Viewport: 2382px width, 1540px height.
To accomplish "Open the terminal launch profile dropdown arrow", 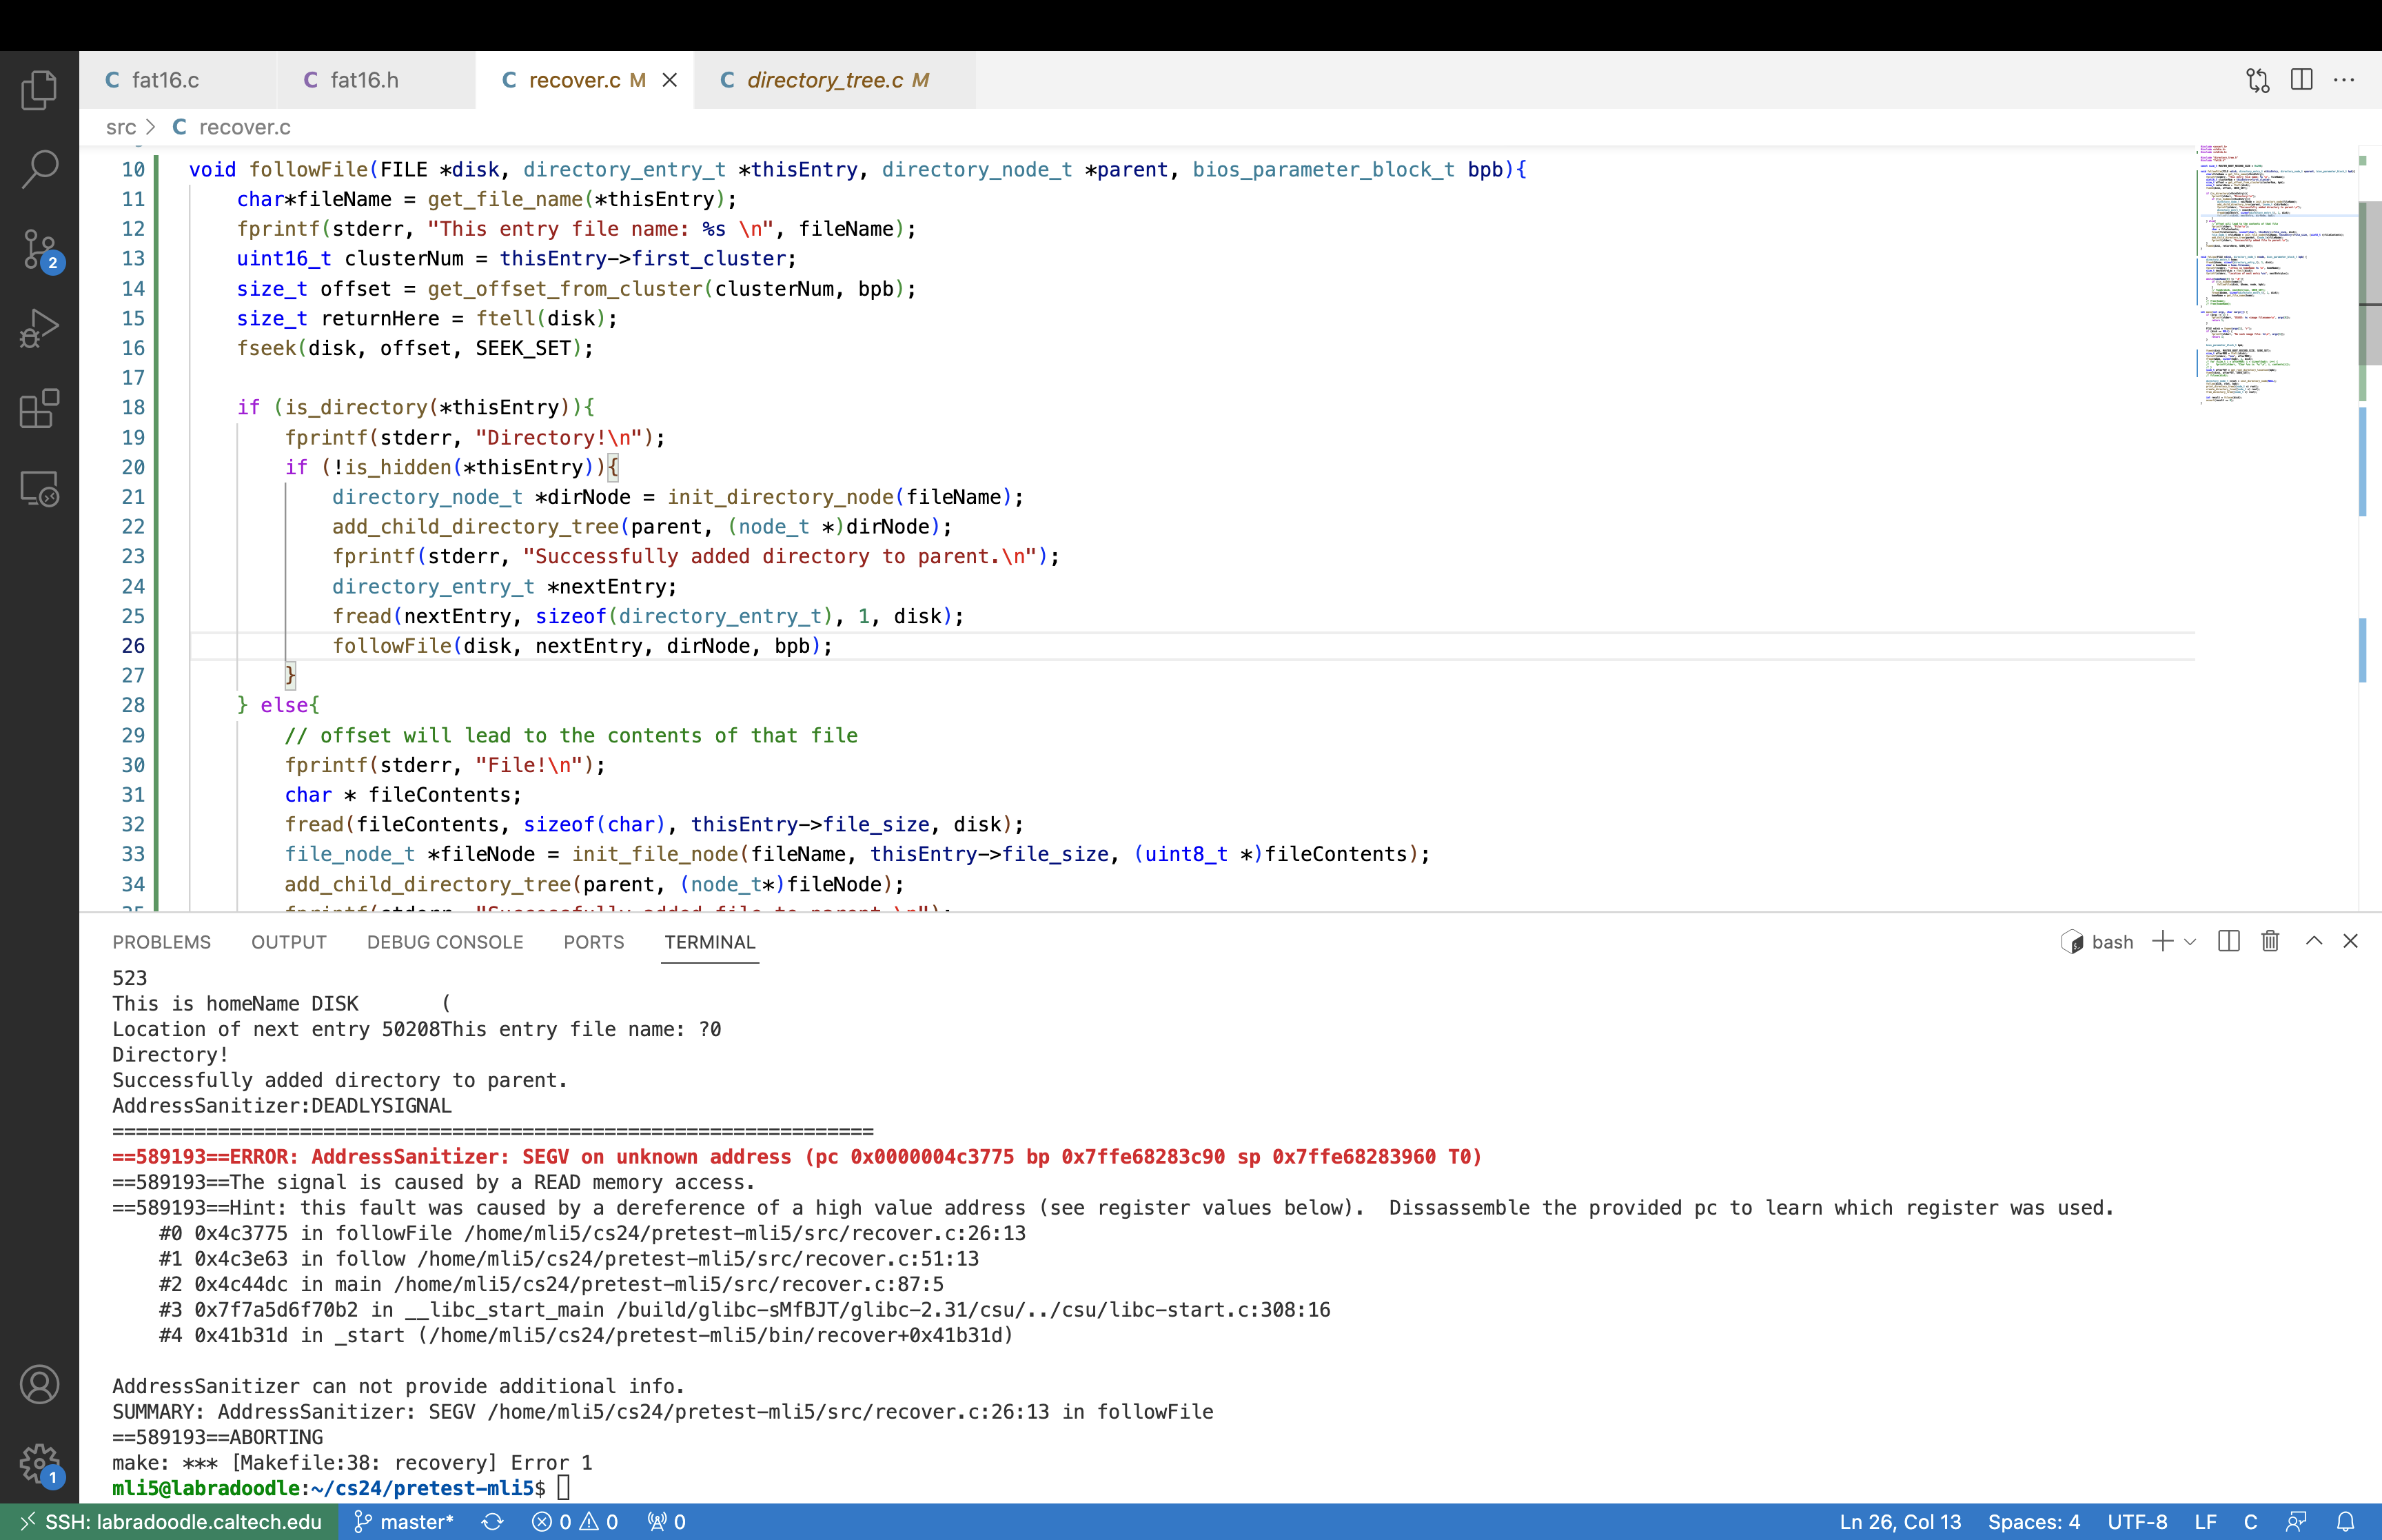I will 2190,942.
